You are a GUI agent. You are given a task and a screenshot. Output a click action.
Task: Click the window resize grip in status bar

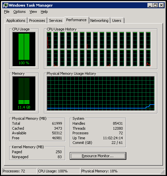click(162, 172)
